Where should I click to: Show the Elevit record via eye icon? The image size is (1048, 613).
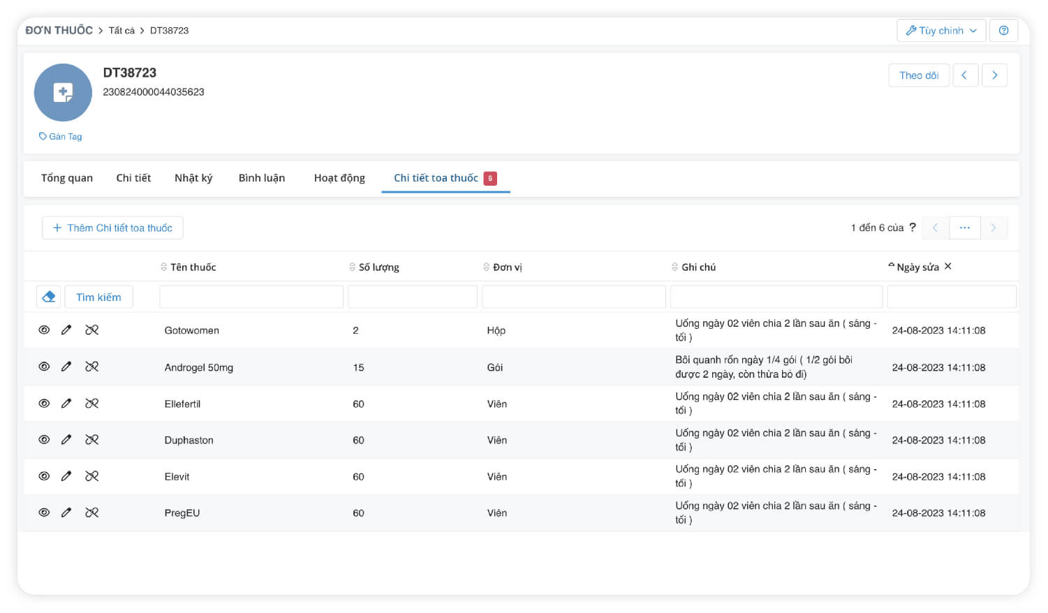(x=44, y=476)
